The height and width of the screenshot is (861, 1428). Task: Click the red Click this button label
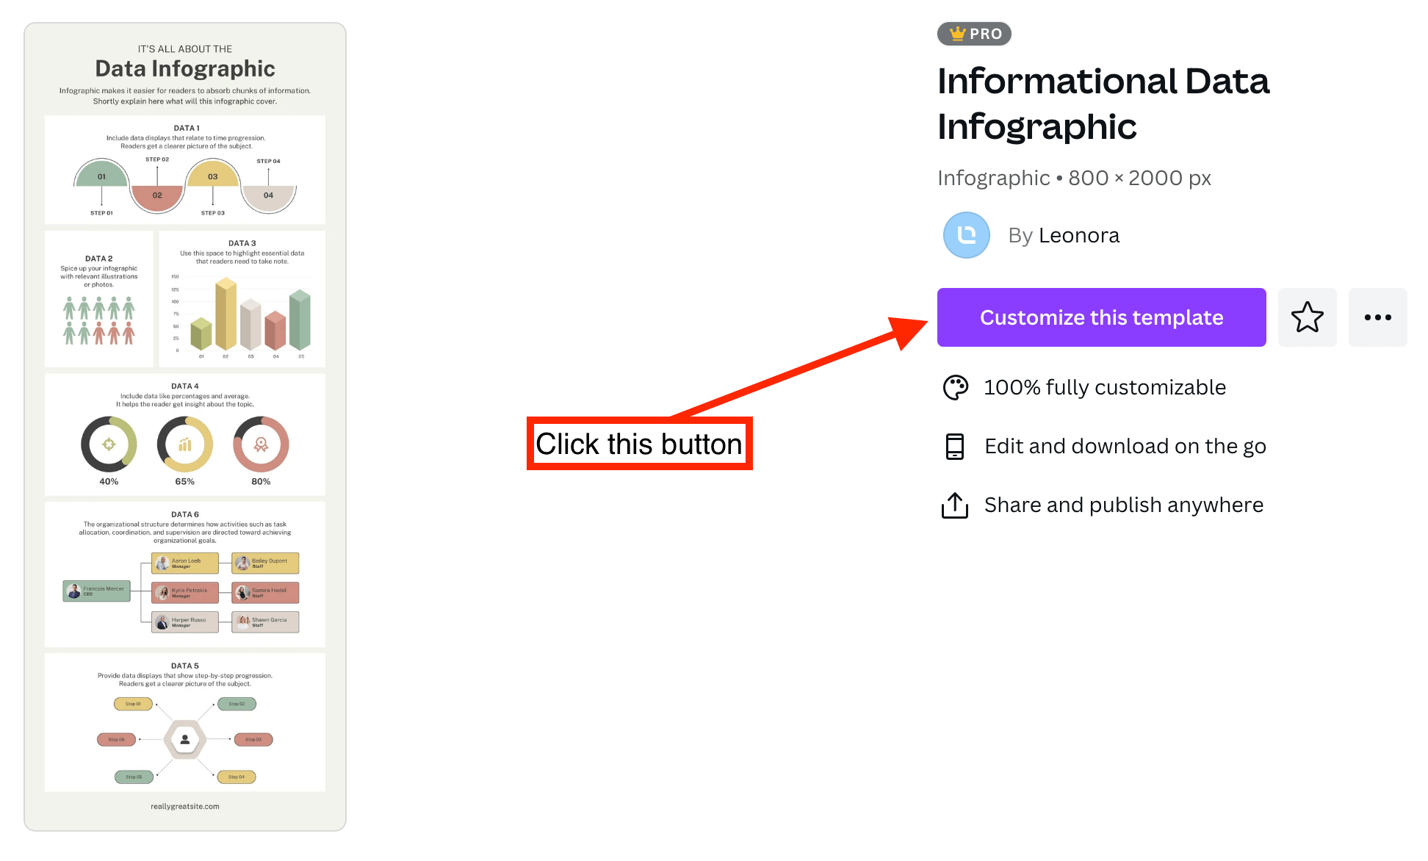pyautogui.click(x=639, y=444)
